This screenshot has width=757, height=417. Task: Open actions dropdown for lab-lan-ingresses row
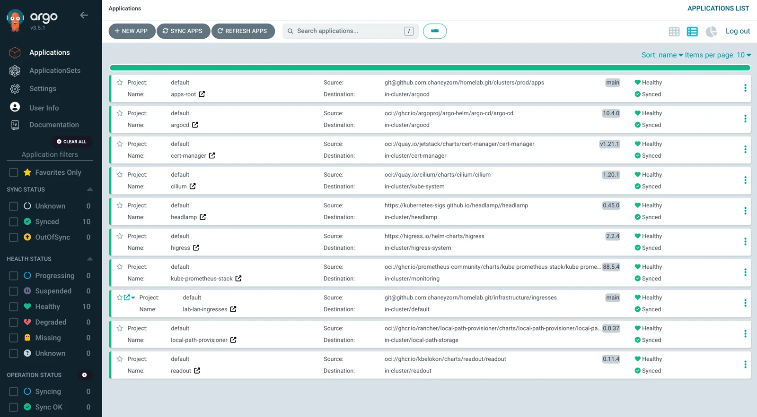click(745, 303)
